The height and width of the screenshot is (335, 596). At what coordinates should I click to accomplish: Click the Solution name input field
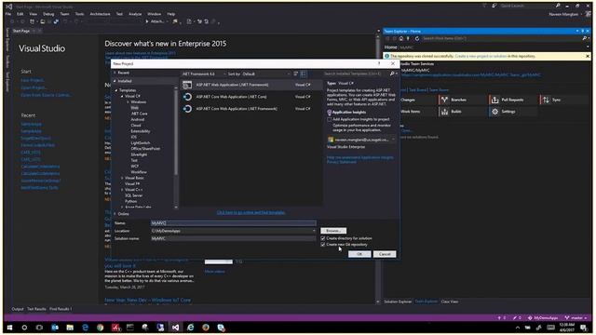234,238
